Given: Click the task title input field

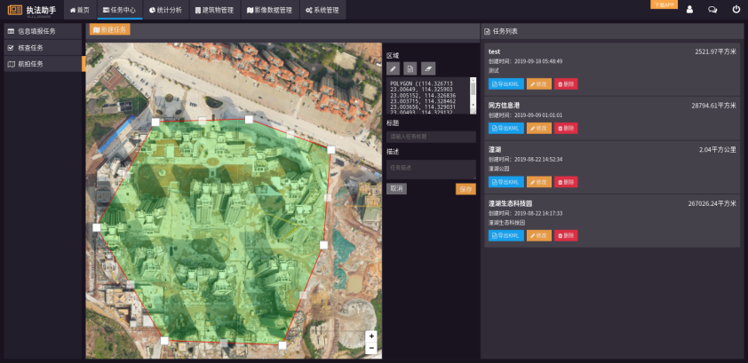Looking at the screenshot, I should click(x=431, y=137).
